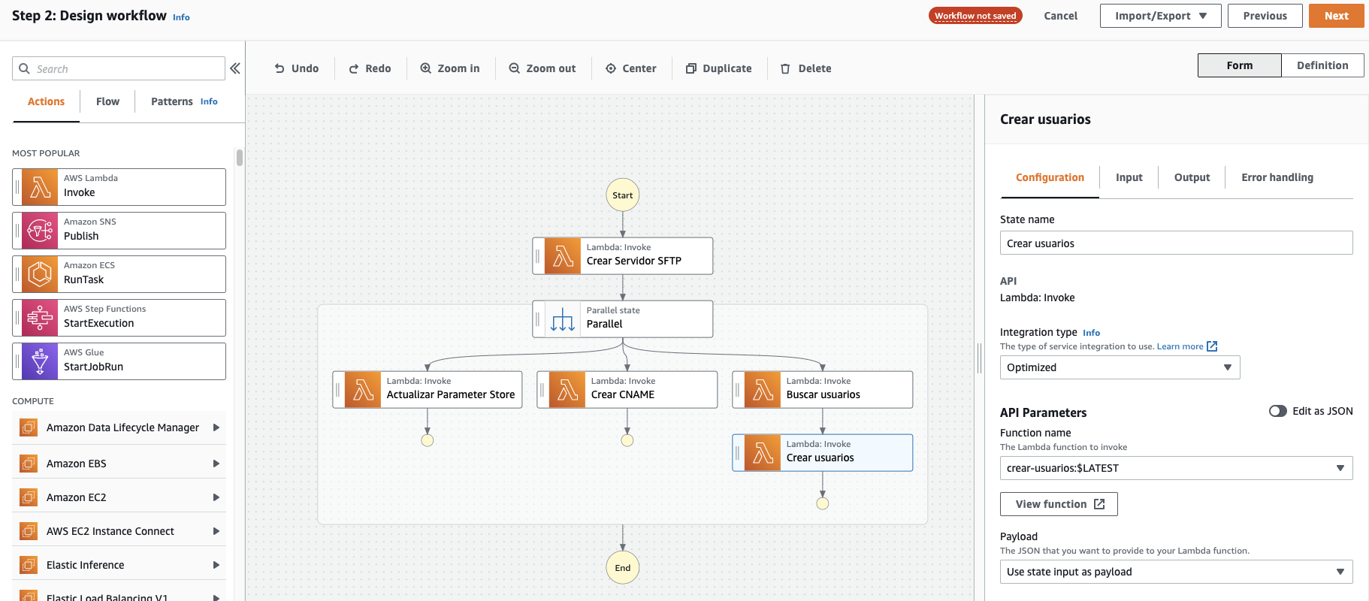
Task: Click the Amazon SNS Publish icon
Action: (40, 231)
